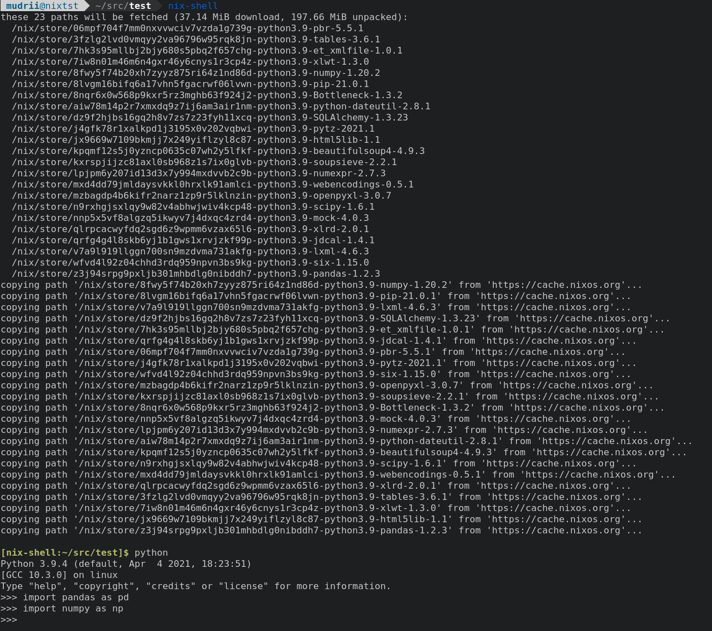
Task: Select the python3.9-scipy-1.6.1 path in list
Action: [x=193, y=206]
